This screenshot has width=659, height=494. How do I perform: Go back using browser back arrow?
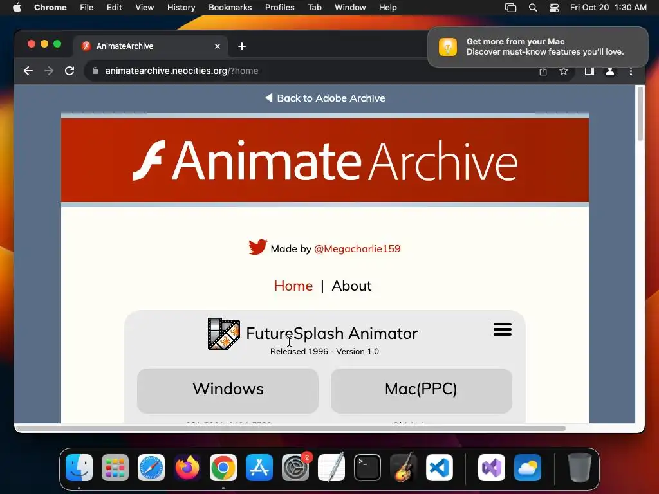[x=28, y=71]
